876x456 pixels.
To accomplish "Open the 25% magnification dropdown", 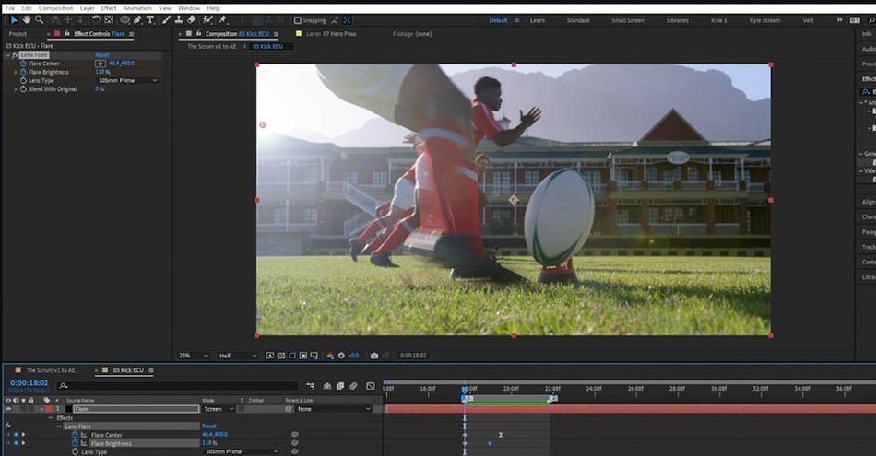I will coord(194,356).
